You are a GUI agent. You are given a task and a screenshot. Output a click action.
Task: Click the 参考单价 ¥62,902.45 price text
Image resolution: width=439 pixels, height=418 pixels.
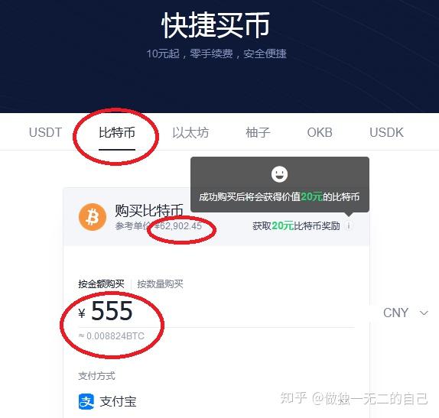(158, 225)
